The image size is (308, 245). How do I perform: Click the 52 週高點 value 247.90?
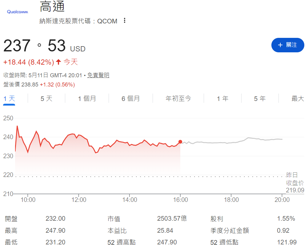click(167, 242)
